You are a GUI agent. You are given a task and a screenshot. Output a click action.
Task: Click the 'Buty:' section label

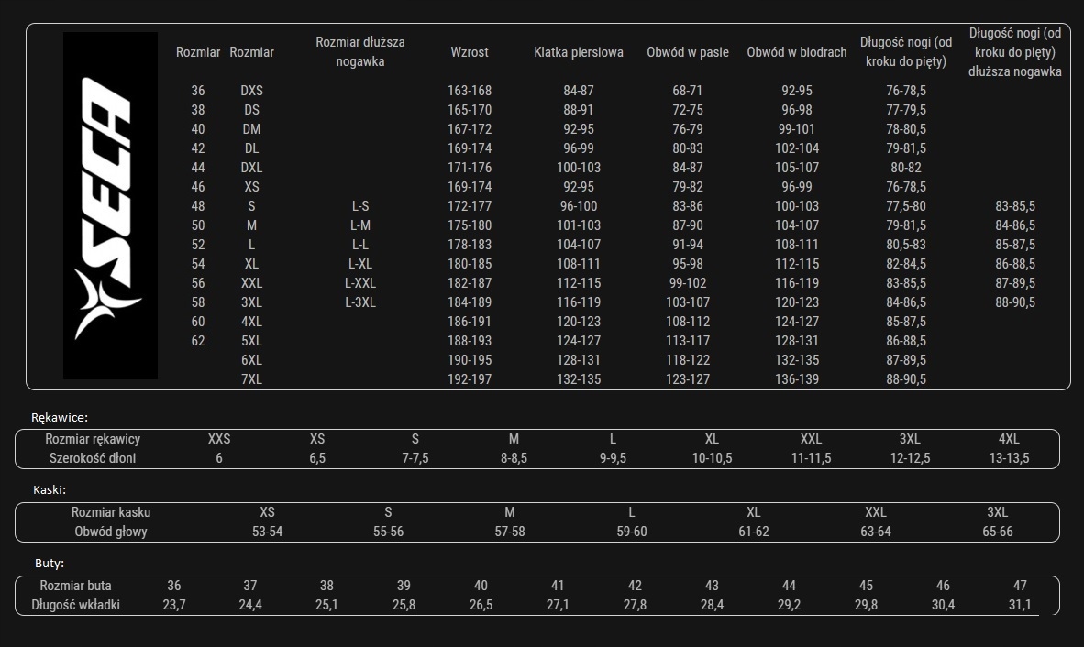tap(50, 563)
